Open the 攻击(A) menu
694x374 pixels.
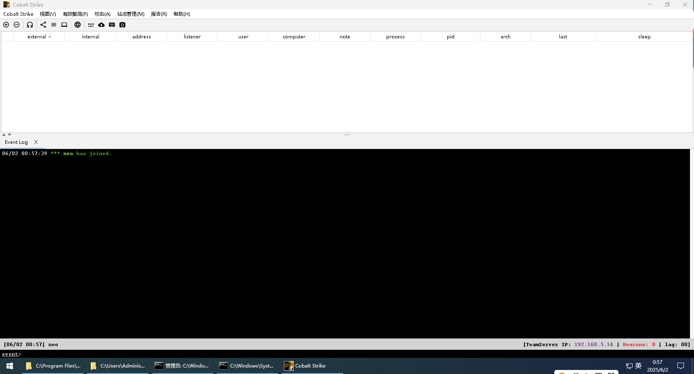102,14
